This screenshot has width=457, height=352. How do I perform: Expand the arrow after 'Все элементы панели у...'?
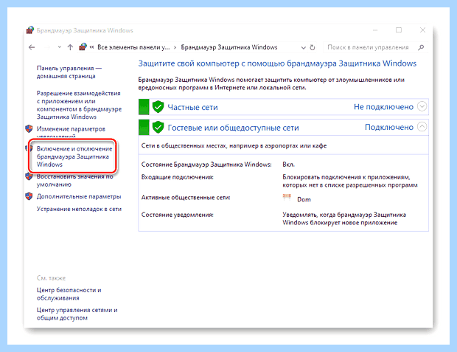point(175,47)
